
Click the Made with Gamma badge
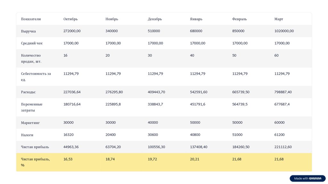pyautogui.click(x=307, y=179)
